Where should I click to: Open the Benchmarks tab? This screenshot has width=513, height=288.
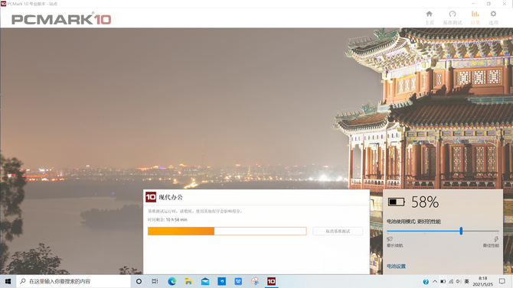click(453, 18)
